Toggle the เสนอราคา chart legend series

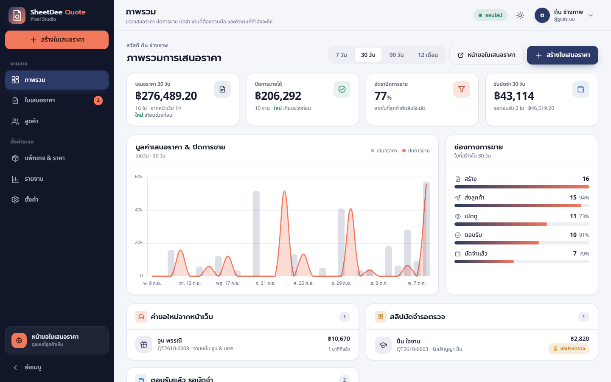point(384,151)
